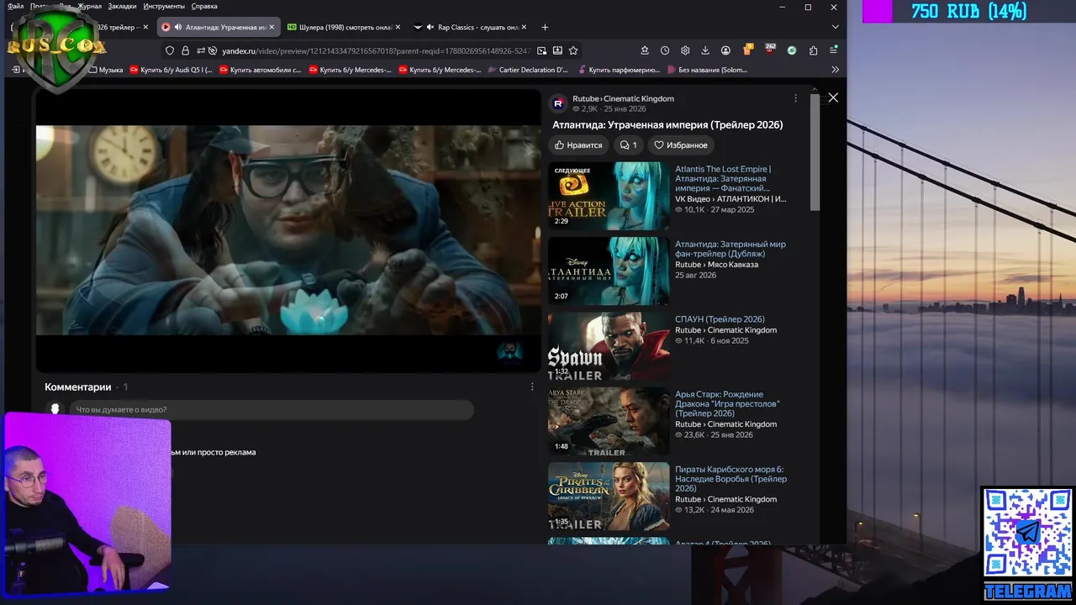Close the Атлантида: Утраченная tab
The image size is (1076, 605).
pos(272,27)
